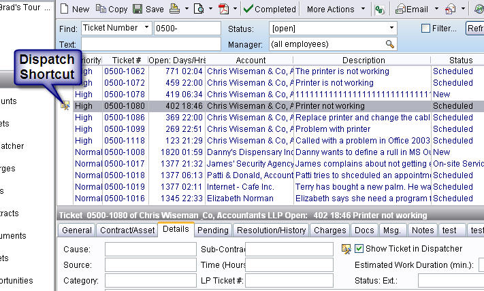Expand the Status [open] dropdown
The width and height of the screenshot is (484, 291).
tap(391, 28)
